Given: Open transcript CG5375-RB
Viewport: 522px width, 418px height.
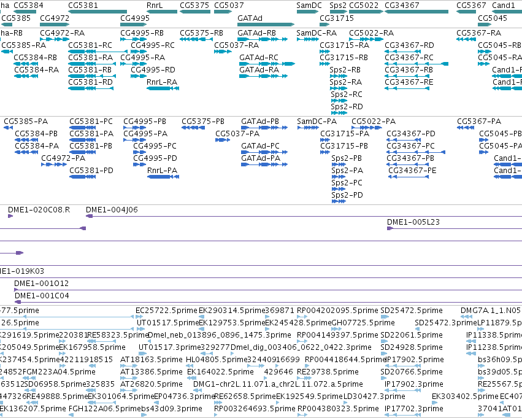Looking at the screenshot, I should click(201, 33).
